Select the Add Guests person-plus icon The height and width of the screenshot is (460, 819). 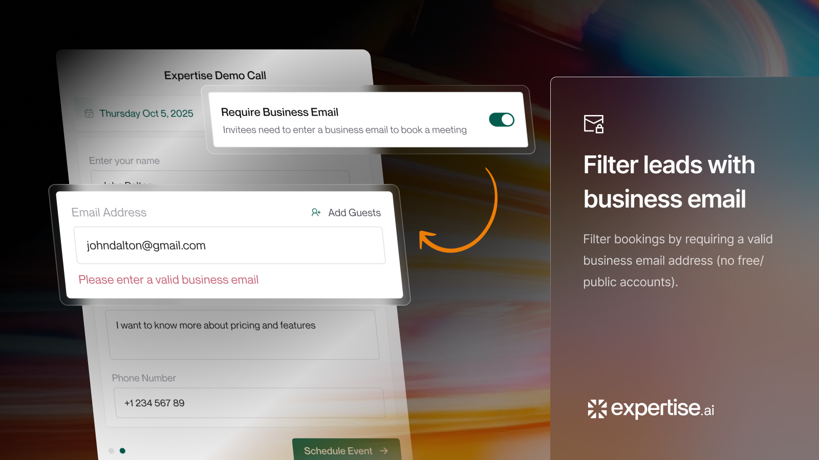pyautogui.click(x=315, y=213)
